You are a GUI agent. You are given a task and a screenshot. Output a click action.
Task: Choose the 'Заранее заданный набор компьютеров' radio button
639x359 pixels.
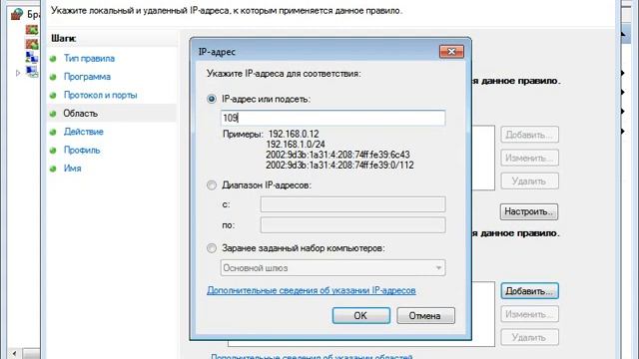point(212,248)
